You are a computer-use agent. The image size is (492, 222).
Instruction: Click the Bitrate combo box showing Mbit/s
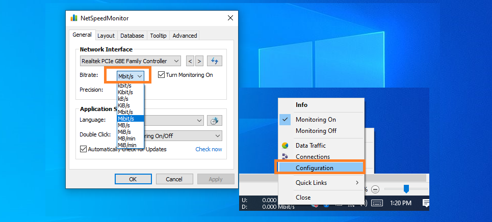tap(130, 76)
